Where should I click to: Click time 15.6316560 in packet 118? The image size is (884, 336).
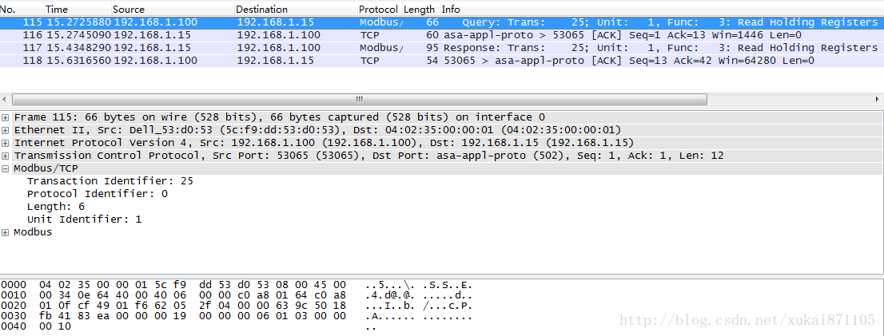tap(78, 60)
